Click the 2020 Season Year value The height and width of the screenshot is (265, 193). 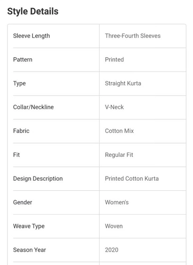[112, 250]
